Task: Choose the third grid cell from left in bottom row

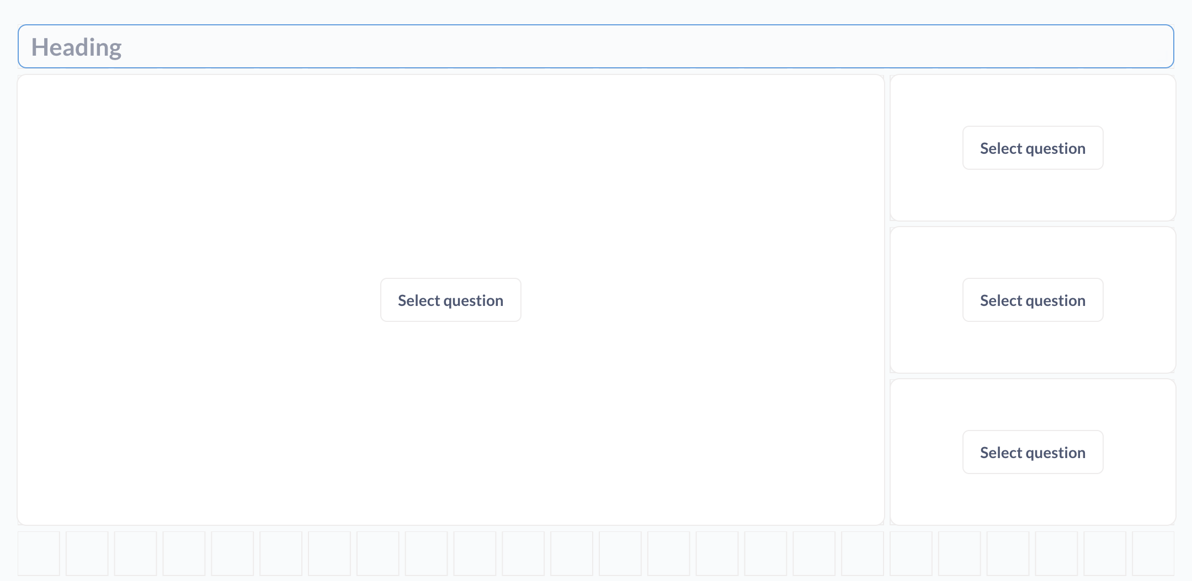Action: (136, 553)
